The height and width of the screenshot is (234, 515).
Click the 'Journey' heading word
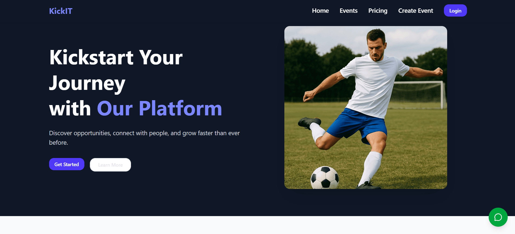click(87, 83)
